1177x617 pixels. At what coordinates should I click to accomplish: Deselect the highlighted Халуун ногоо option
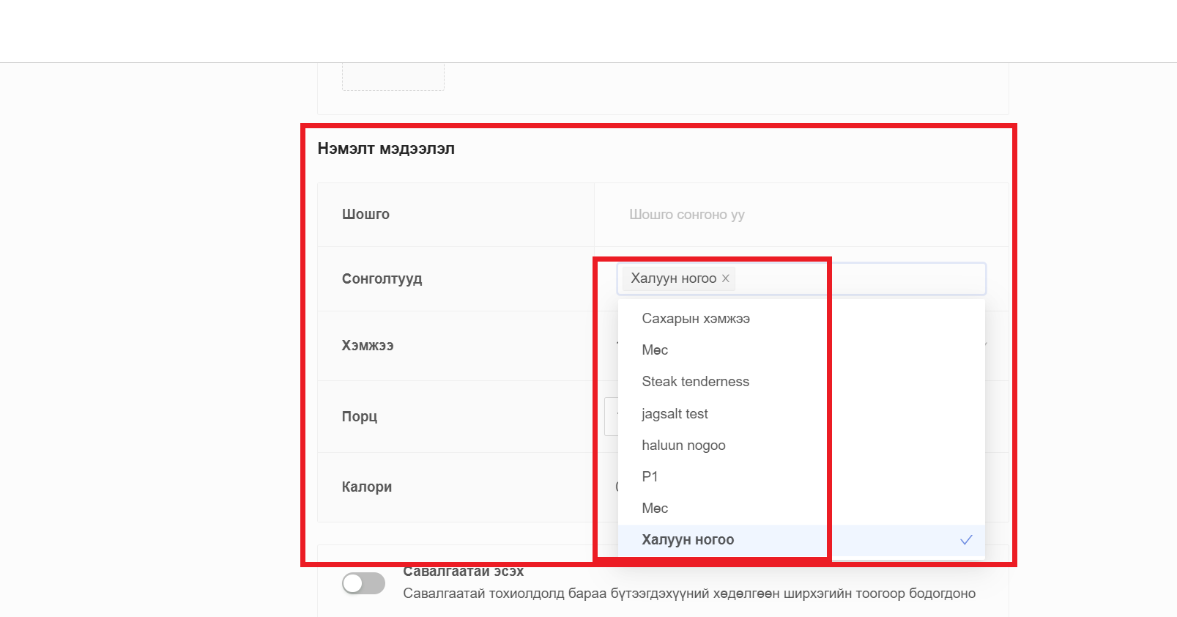tap(688, 540)
